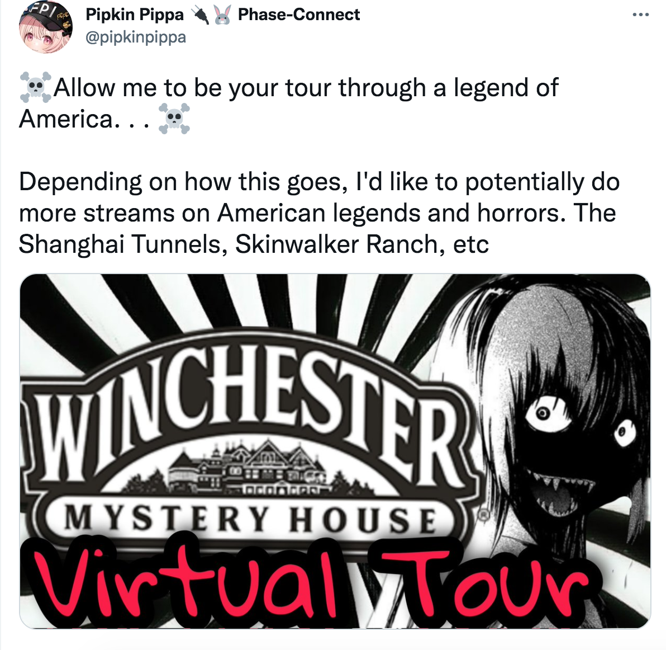Click the bunny emoji beside the name
This screenshot has height=650, width=666.
pos(222,15)
